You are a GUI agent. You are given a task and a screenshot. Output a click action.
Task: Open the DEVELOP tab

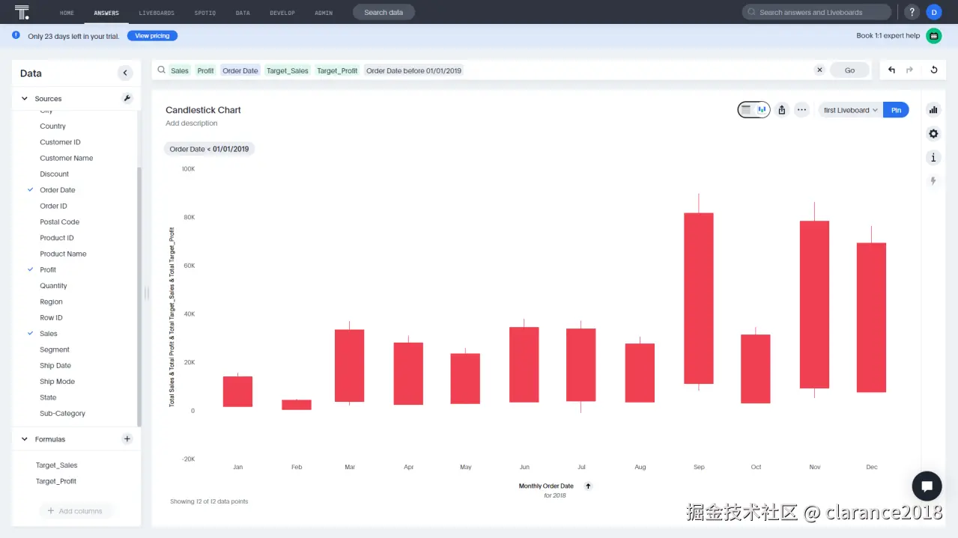pos(282,13)
